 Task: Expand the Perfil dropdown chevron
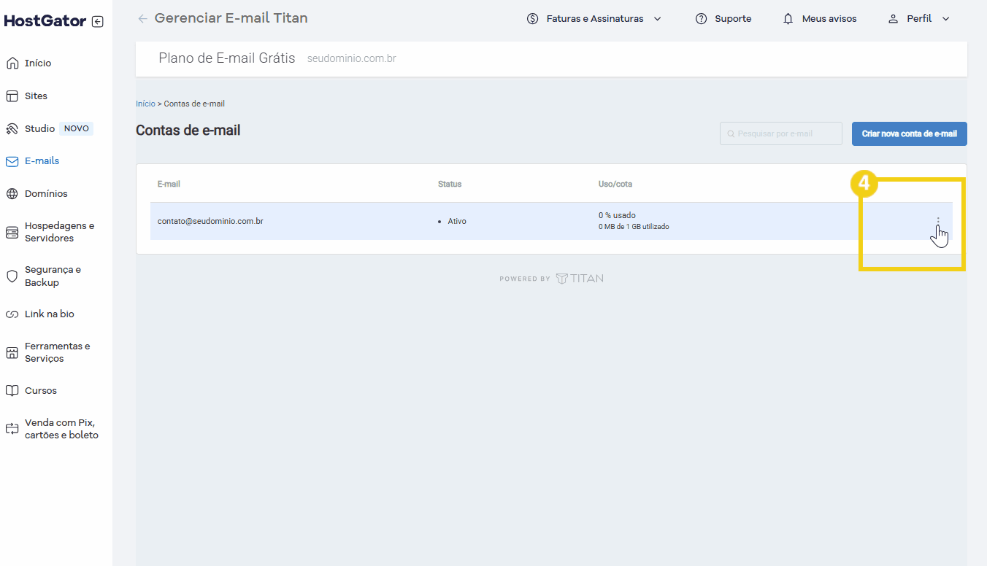(x=946, y=19)
